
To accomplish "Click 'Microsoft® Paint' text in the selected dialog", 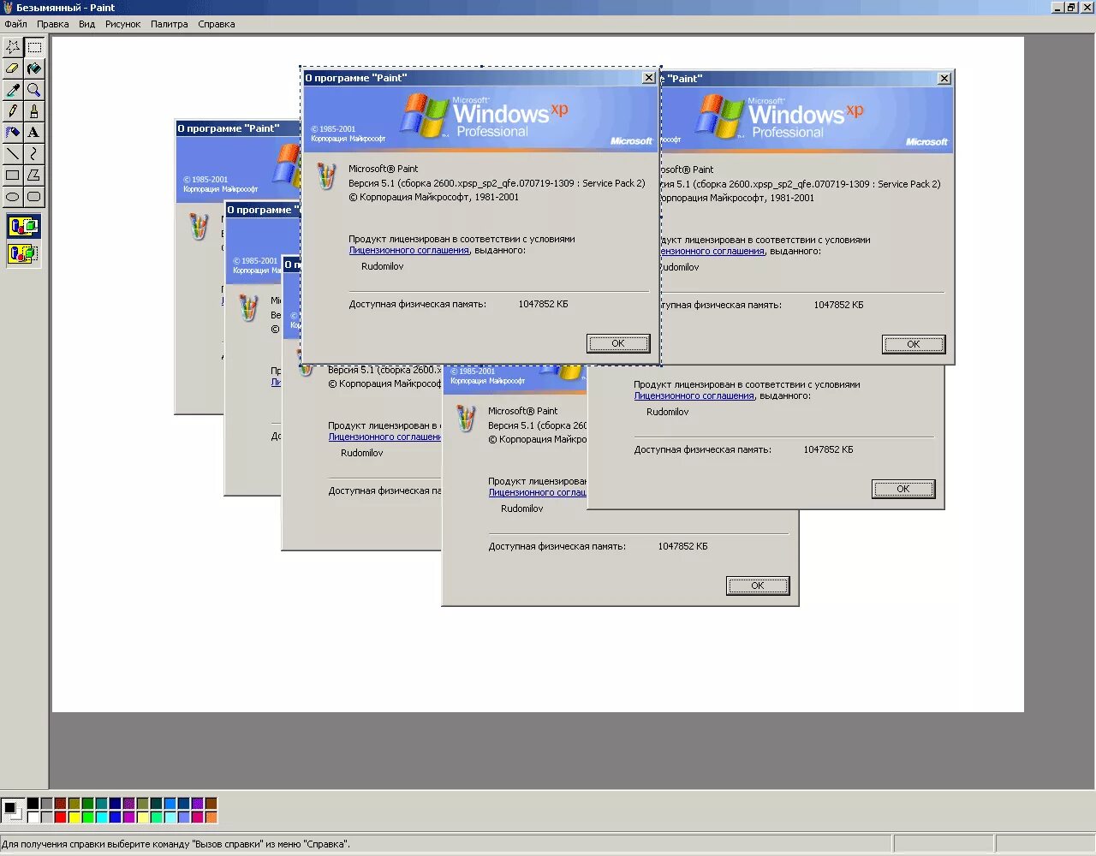I will pos(384,169).
